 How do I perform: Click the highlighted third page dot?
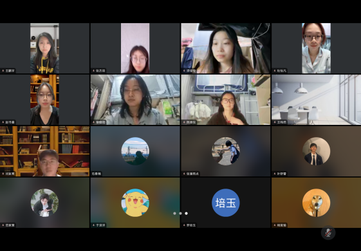pyautogui.click(x=186, y=214)
